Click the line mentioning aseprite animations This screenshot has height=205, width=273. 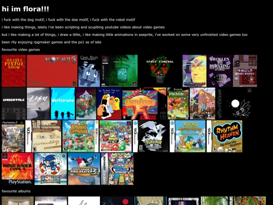(124, 35)
